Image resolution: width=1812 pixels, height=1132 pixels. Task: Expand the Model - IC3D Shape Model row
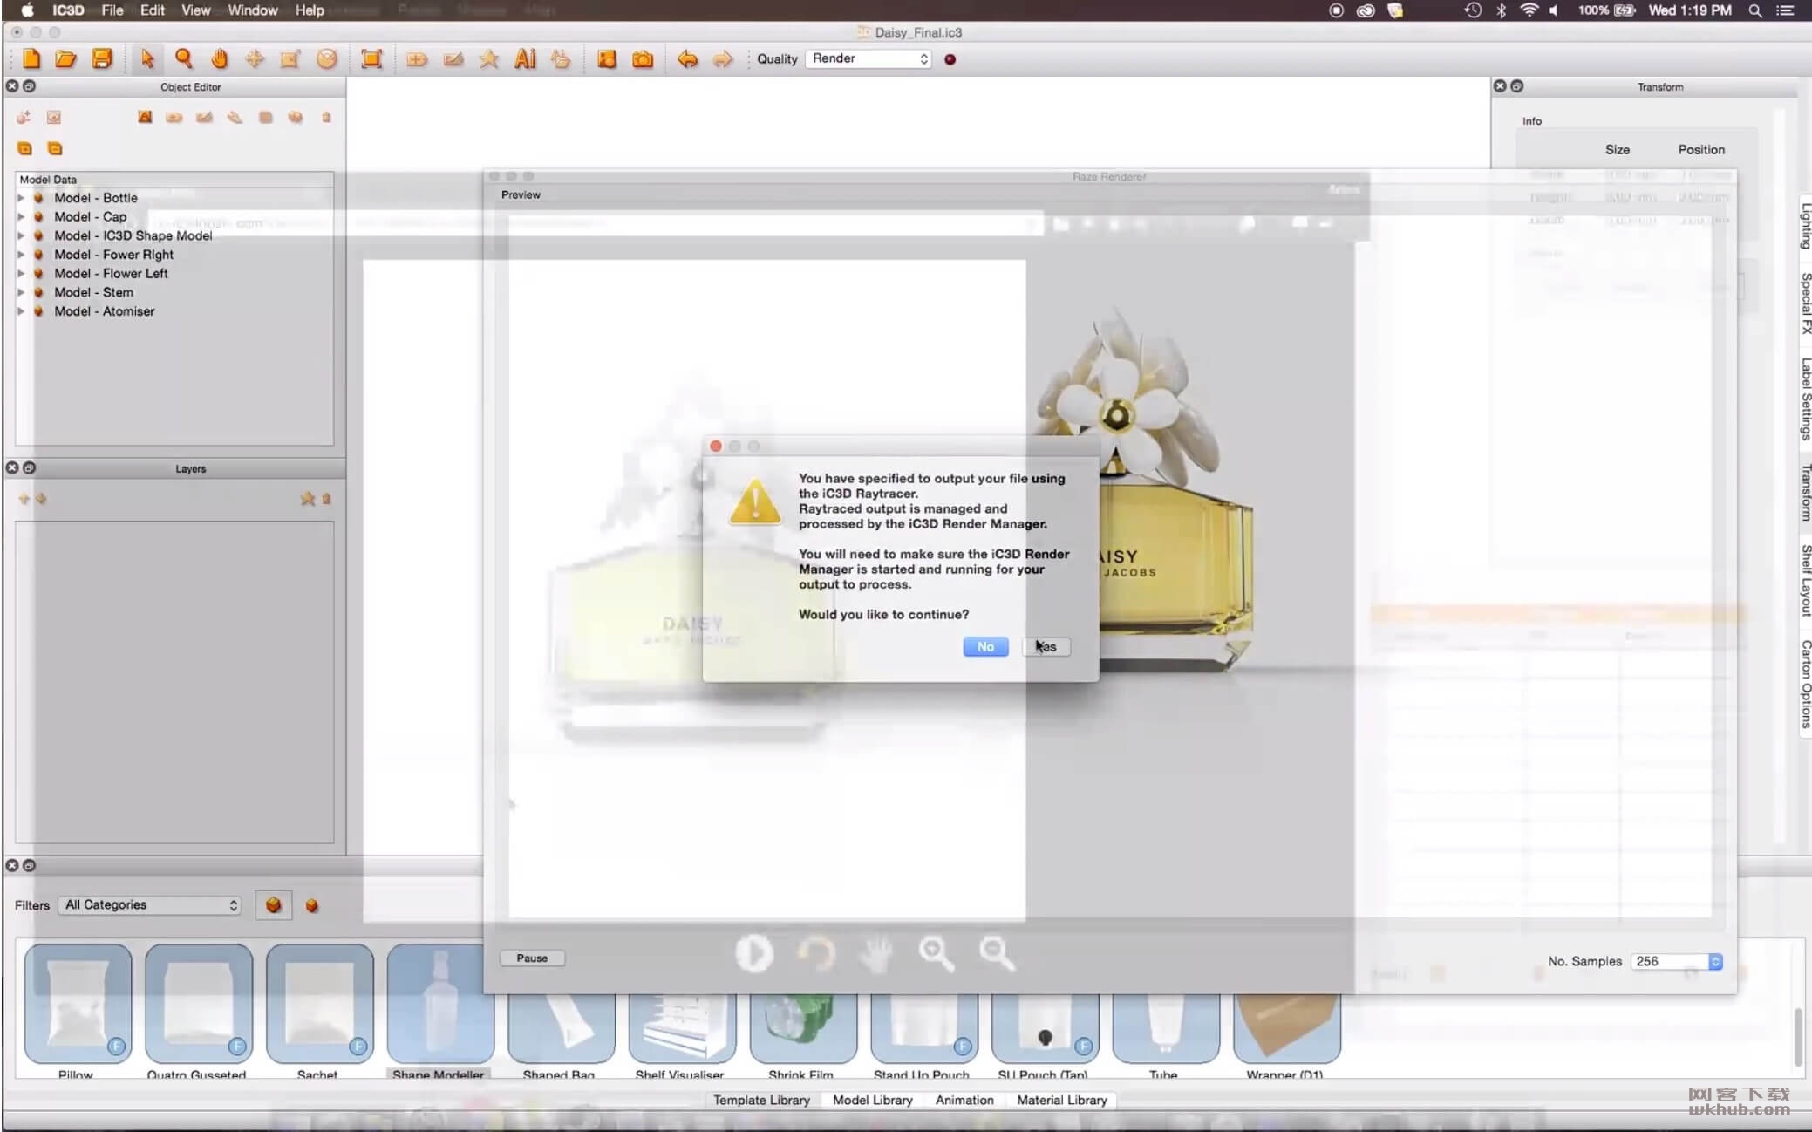pyautogui.click(x=21, y=235)
